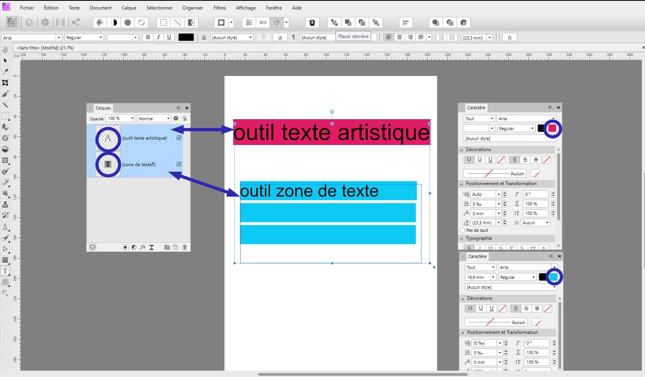
Task: Click the Deselect diagonal-marquee icon
Action: click(x=177, y=23)
